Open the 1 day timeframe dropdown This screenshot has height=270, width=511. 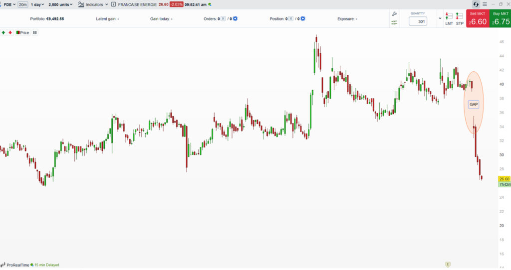tap(37, 4)
